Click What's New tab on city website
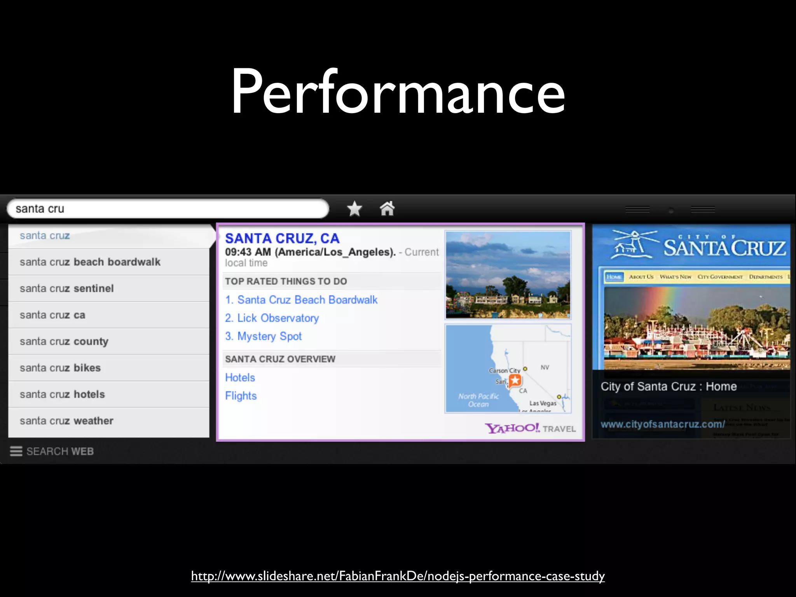 pos(676,277)
